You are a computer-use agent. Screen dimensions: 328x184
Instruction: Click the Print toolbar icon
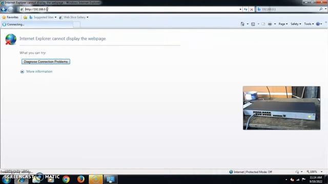coord(270,24)
